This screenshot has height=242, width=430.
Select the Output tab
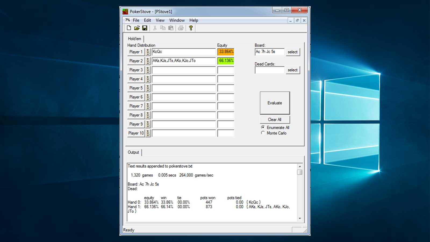[x=133, y=152]
